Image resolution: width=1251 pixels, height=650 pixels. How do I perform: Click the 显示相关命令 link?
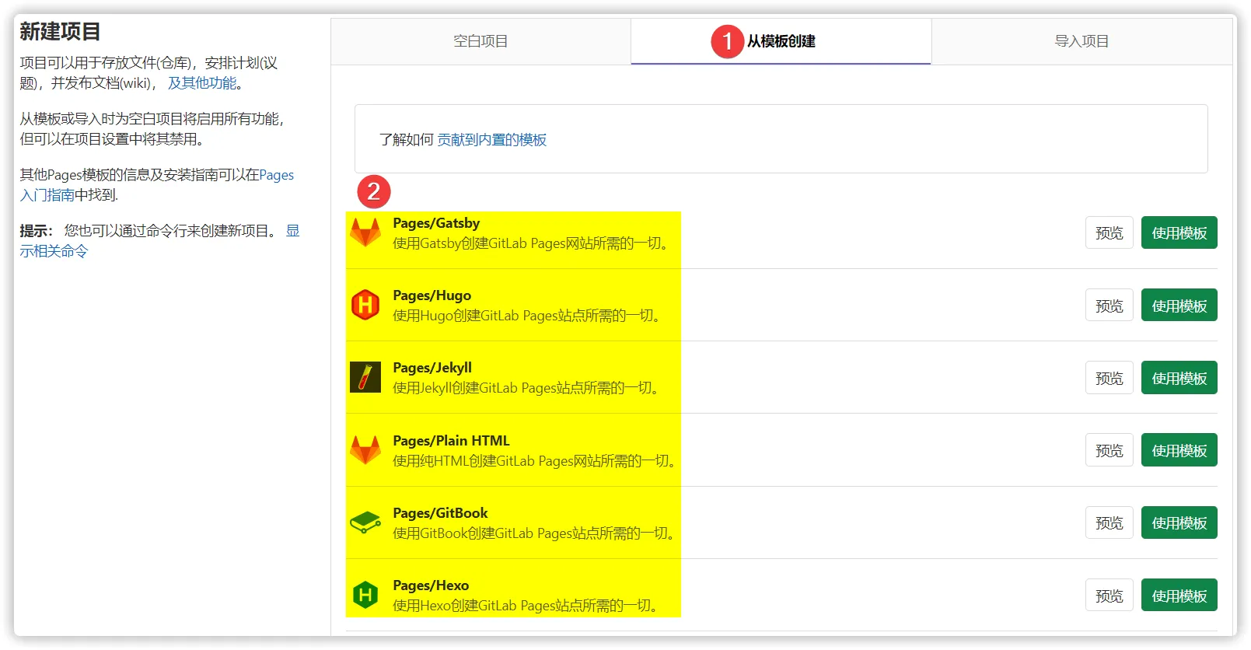click(54, 251)
